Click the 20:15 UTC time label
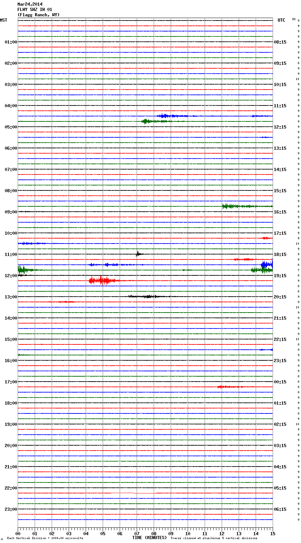Image resolution: width=301 pixels, height=543 pixels. (x=280, y=297)
